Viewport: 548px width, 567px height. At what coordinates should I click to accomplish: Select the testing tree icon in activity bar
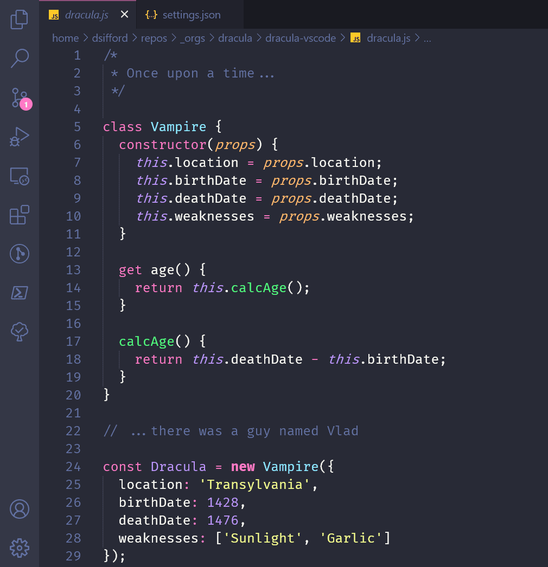pyautogui.click(x=20, y=332)
